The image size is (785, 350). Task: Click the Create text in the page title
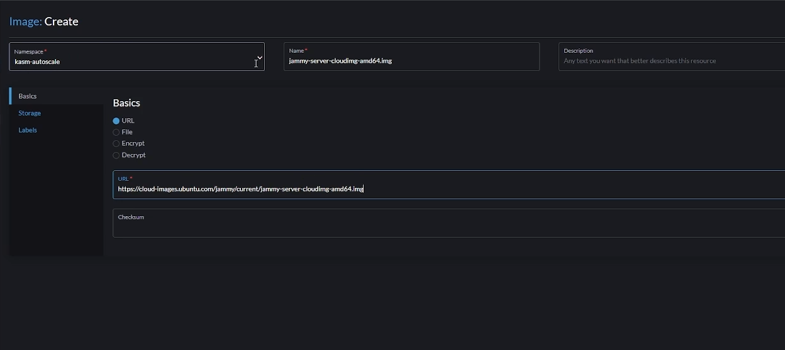click(61, 21)
